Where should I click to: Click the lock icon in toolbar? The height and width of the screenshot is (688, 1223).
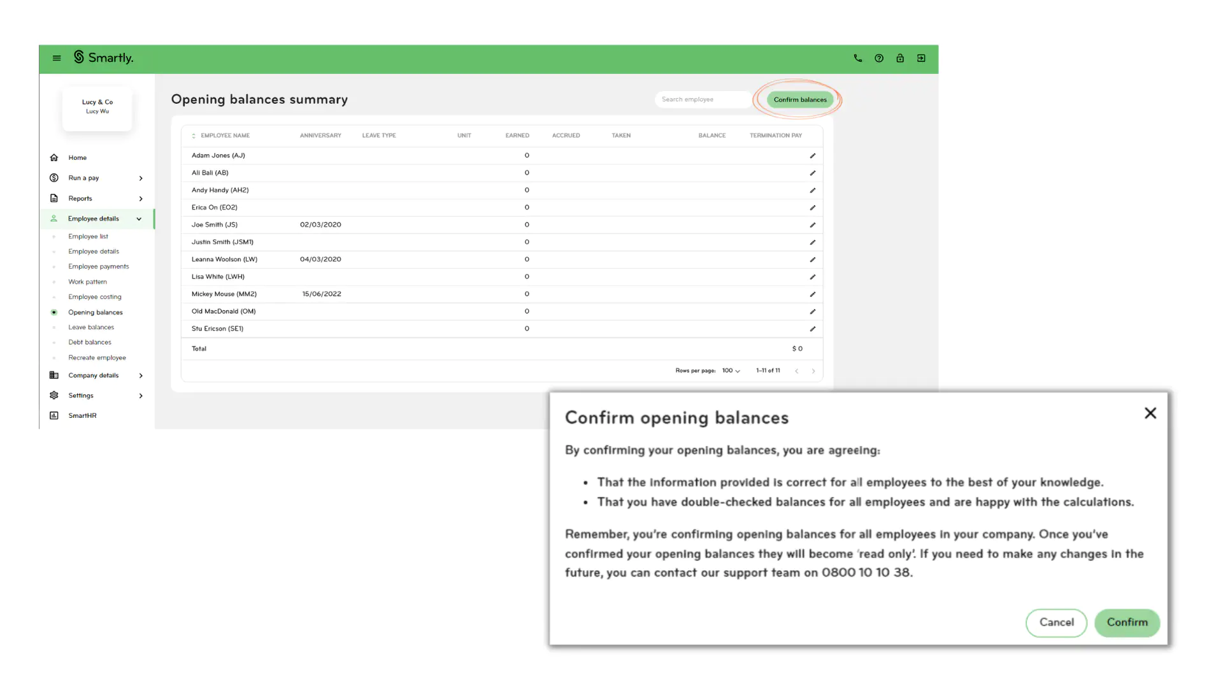899,58
